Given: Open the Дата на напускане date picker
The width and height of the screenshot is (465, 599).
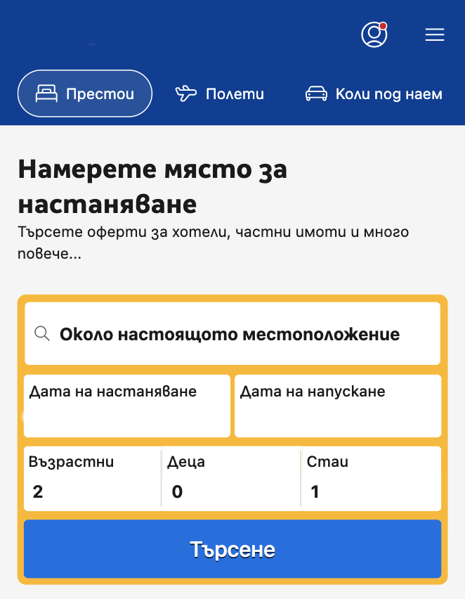Looking at the screenshot, I should click(x=338, y=406).
